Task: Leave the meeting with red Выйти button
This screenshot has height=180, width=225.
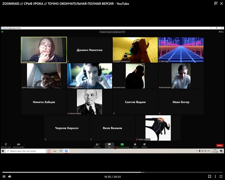Action: [220, 145]
